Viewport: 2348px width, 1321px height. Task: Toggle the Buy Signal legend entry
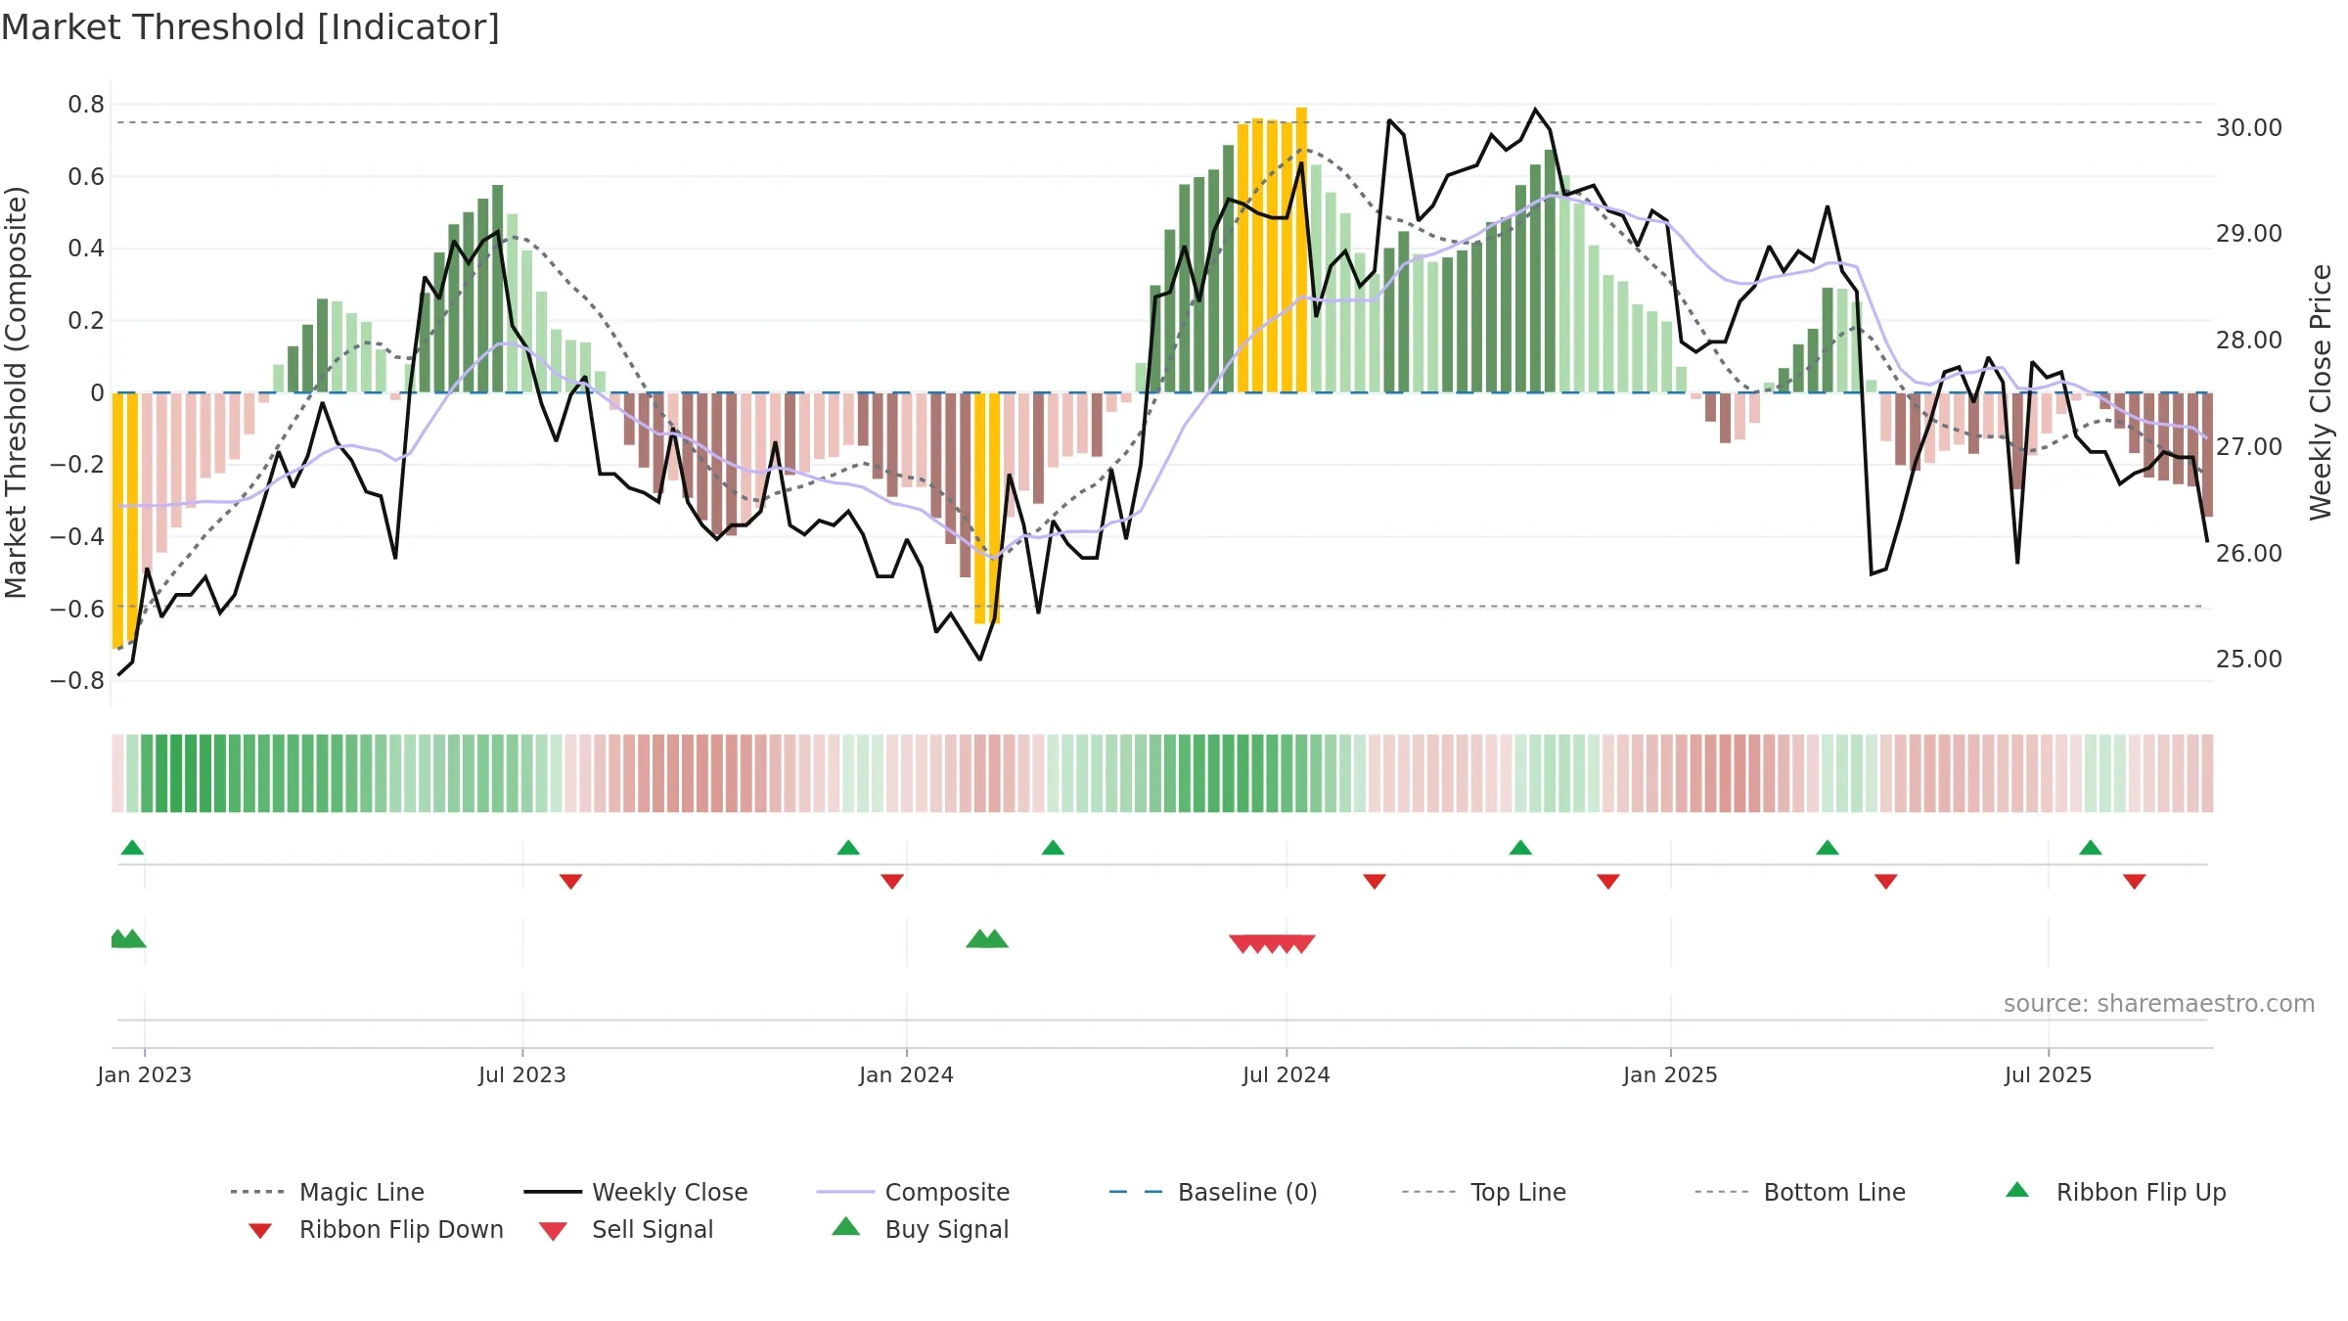(x=920, y=1229)
